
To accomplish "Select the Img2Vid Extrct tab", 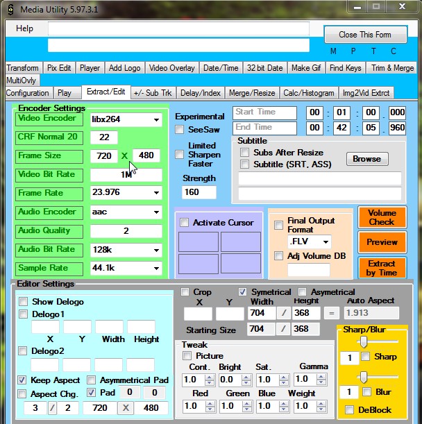I will tap(366, 93).
